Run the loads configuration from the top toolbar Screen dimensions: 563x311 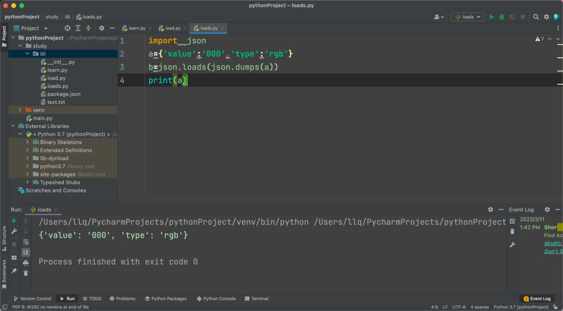click(x=491, y=17)
